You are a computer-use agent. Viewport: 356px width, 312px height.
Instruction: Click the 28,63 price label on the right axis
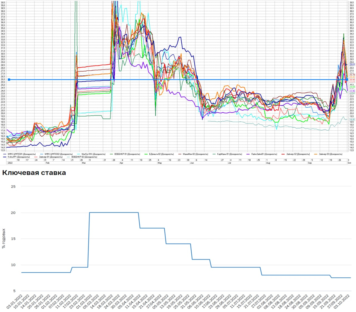coord(352,64)
